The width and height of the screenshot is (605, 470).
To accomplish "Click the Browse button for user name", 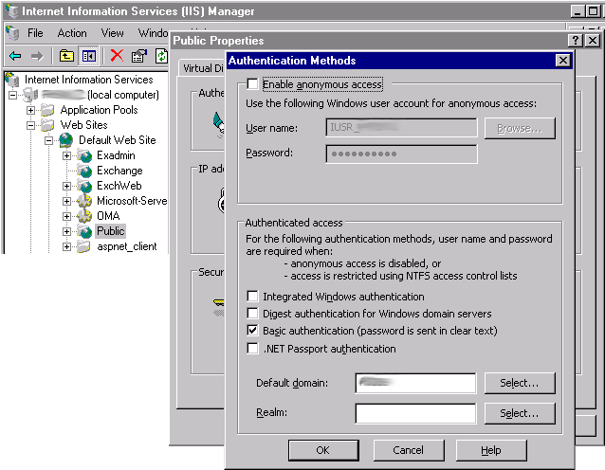I will click(x=520, y=128).
